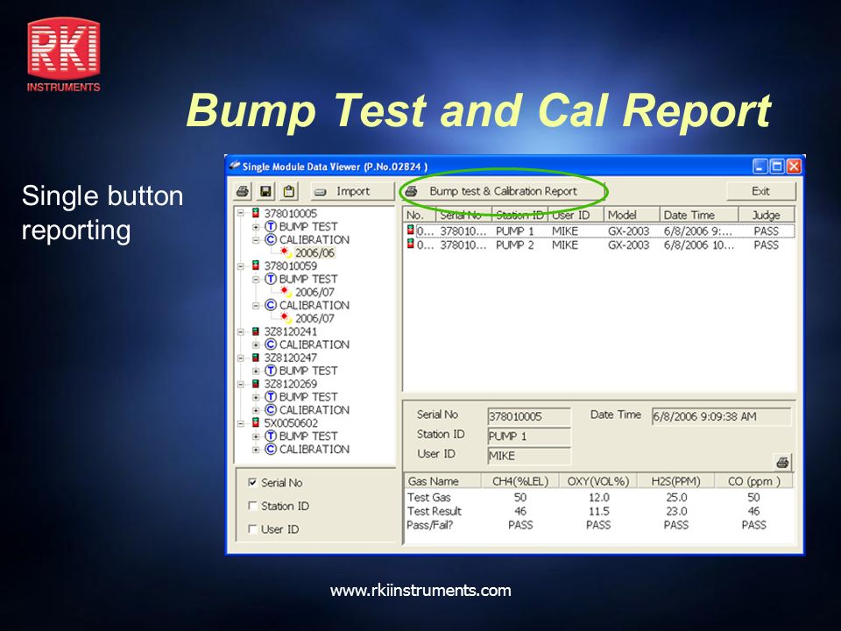Viewport: 841px width, 631px height.
Task: Click the device icon for 378010059
Action: pyautogui.click(x=256, y=266)
